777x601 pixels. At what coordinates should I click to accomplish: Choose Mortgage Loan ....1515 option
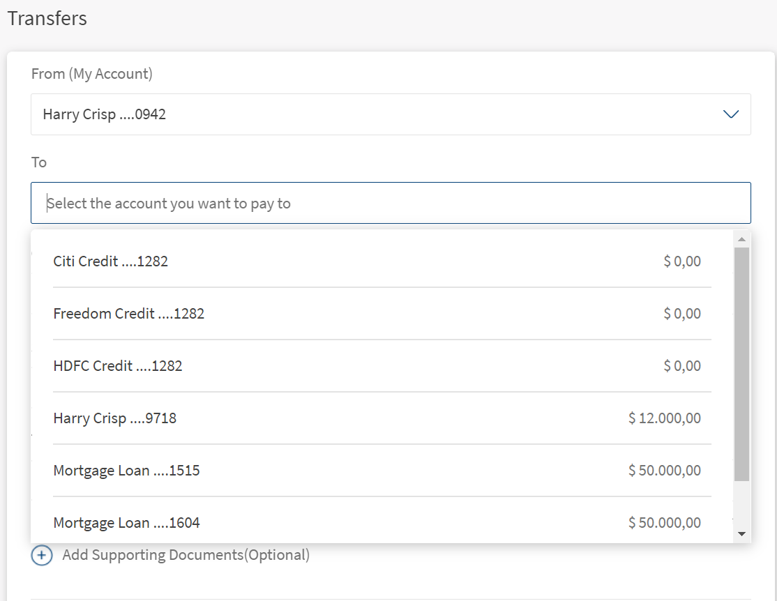126,471
